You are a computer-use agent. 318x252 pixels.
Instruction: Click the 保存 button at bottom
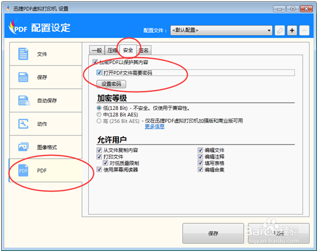tap(213, 233)
